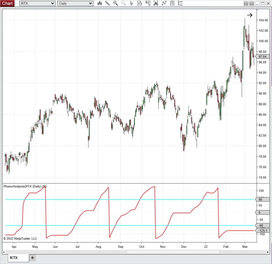Screen dimensions: 272x264
Task: Open the Indicators bar-chart icon
Action: pyautogui.click(x=156, y=3)
